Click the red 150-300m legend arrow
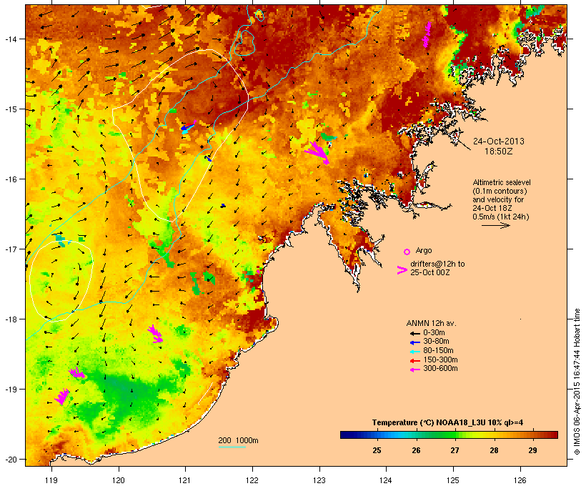The image size is (586, 486). (414, 360)
